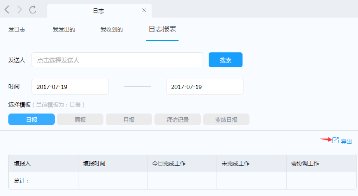Go forward with the forward arrow
This screenshot has height=196, width=358.
coord(19,10)
